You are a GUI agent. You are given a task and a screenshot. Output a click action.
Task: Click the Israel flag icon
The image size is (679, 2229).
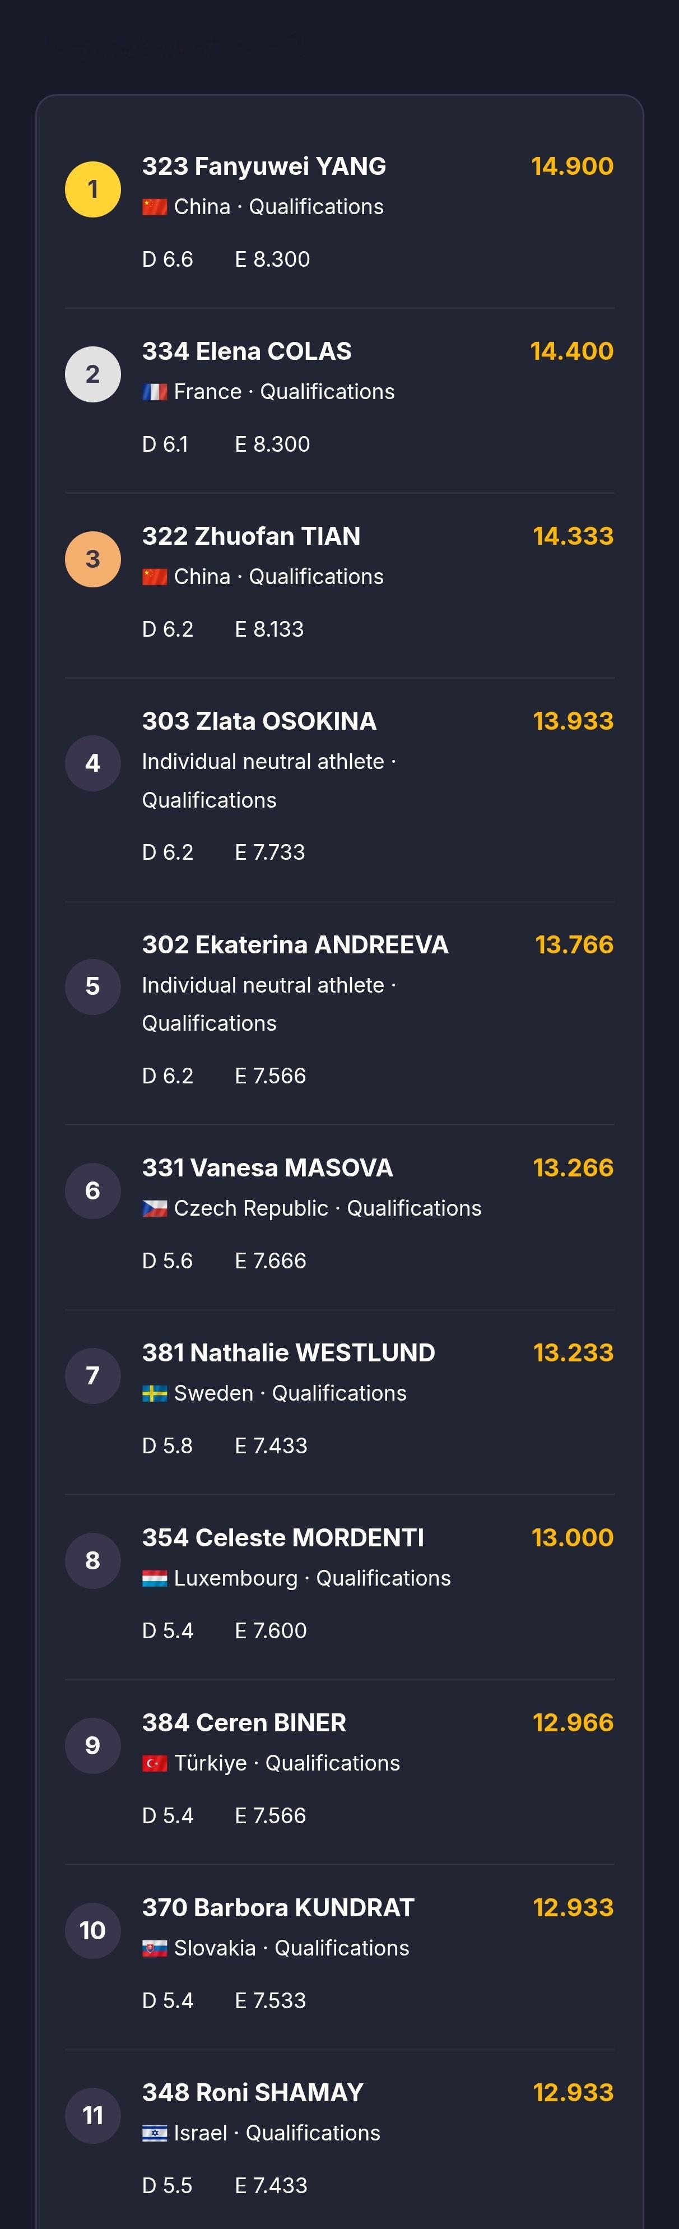tap(155, 2134)
